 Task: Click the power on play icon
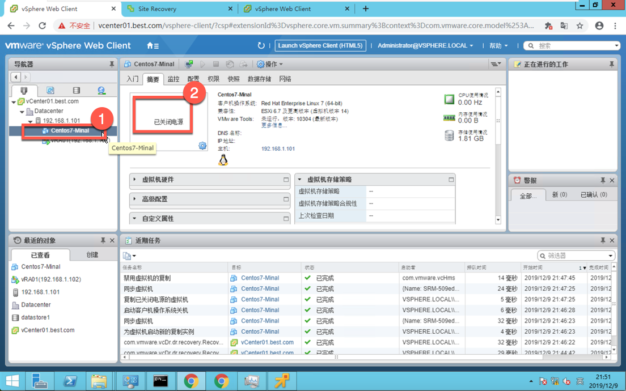[x=203, y=64]
